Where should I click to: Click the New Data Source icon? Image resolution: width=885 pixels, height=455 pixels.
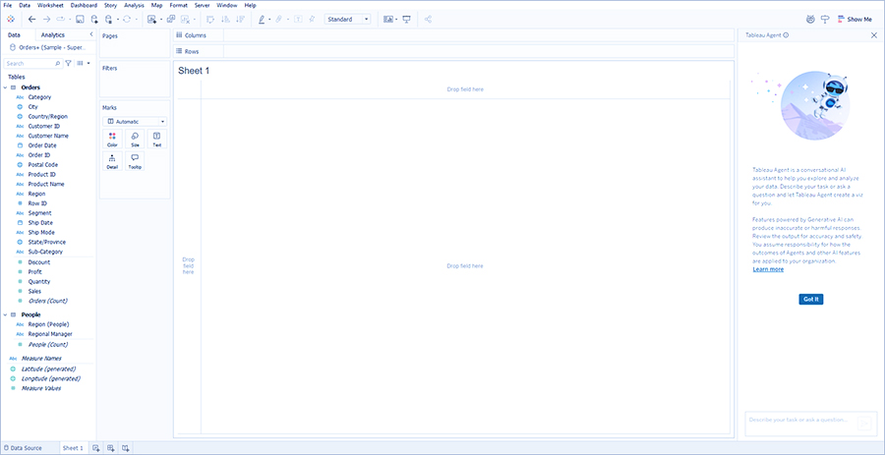click(94, 20)
